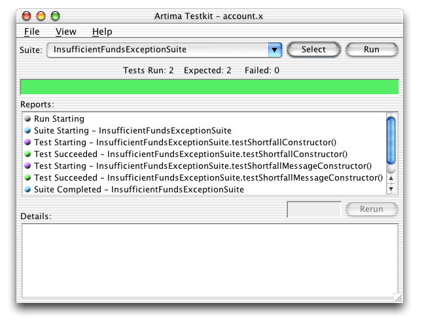The image size is (424, 320).
Task: Click the Reports scrollbar down arrow
Action: (x=391, y=189)
